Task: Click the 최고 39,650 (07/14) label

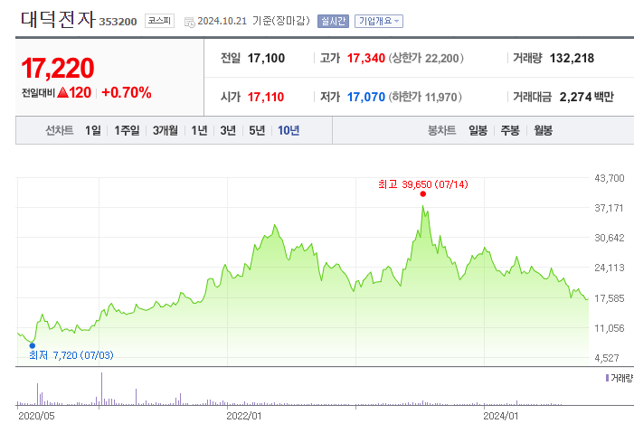Action: [x=423, y=184]
